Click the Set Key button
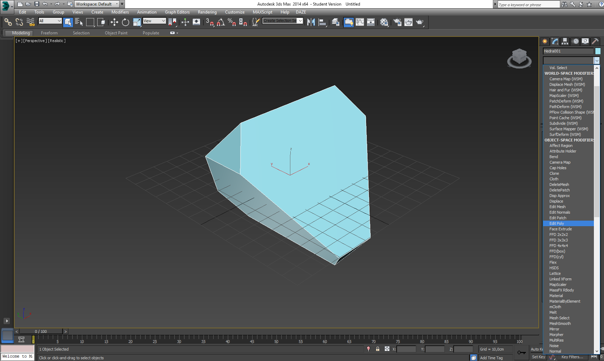 (538, 357)
